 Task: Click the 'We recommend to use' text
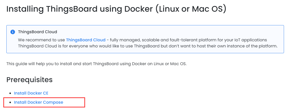[41, 40]
